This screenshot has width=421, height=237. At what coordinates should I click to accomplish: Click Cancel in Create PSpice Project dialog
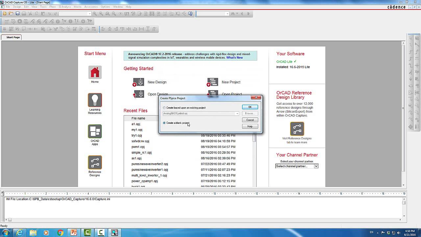250,120
